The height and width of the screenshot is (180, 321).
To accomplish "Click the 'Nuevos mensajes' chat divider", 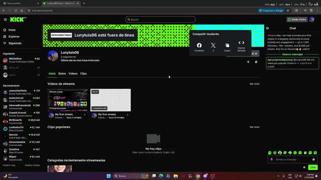I will click(292, 54).
